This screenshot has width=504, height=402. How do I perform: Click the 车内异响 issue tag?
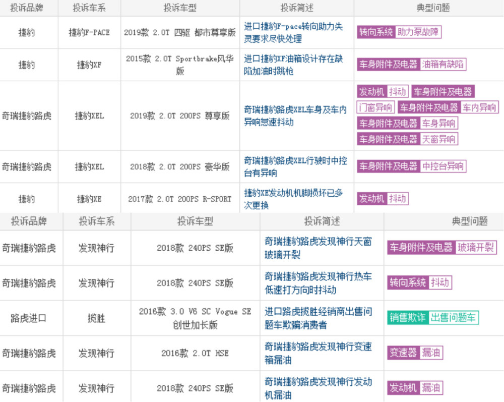[479, 107]
